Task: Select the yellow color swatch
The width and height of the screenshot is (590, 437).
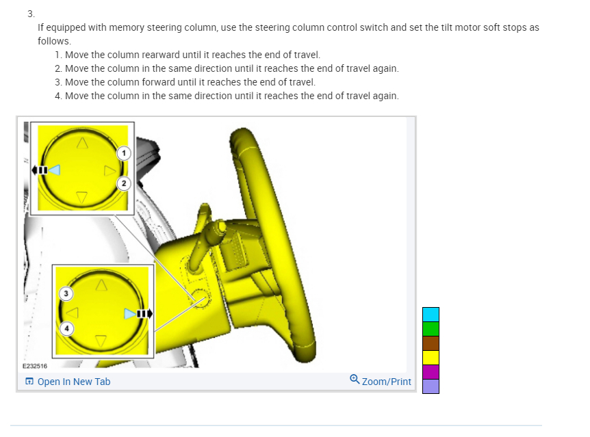Action: click(x=431, y=358)
